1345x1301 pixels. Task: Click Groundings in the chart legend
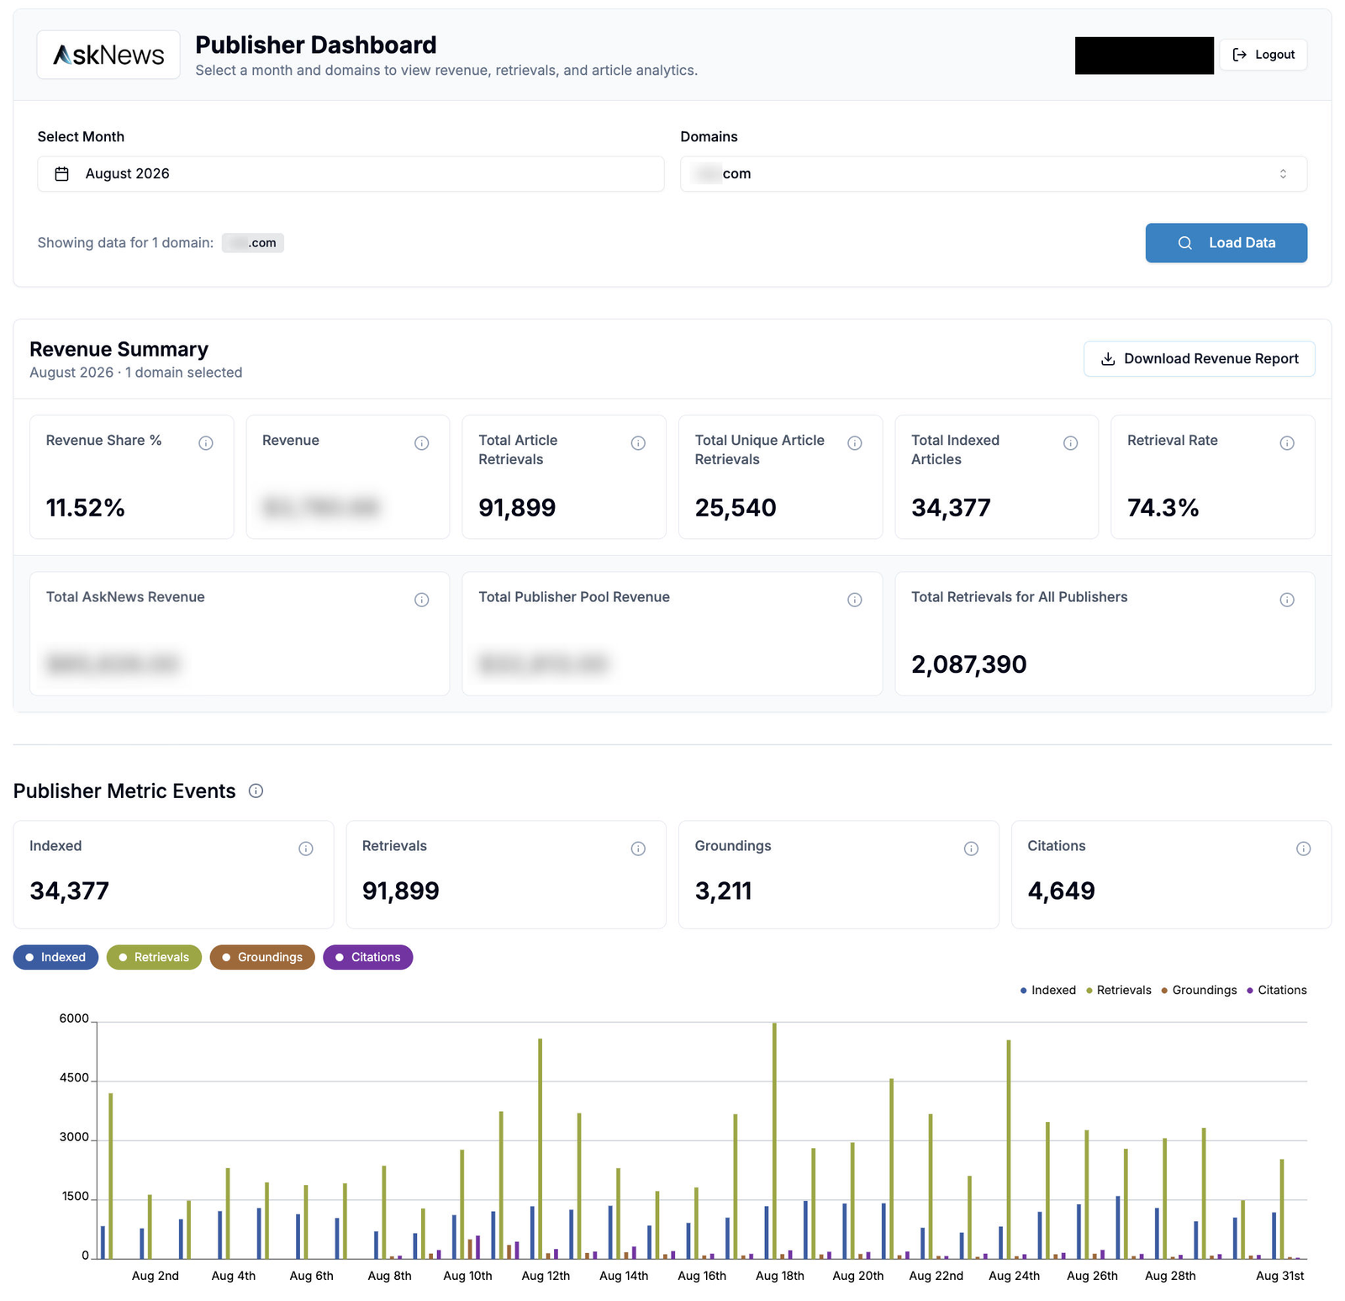1199,990
